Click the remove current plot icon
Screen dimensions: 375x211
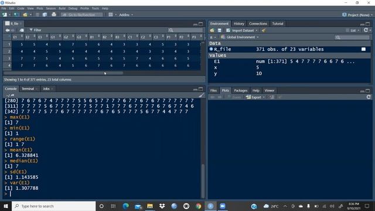pyautogui.click(x=272, y=97)
